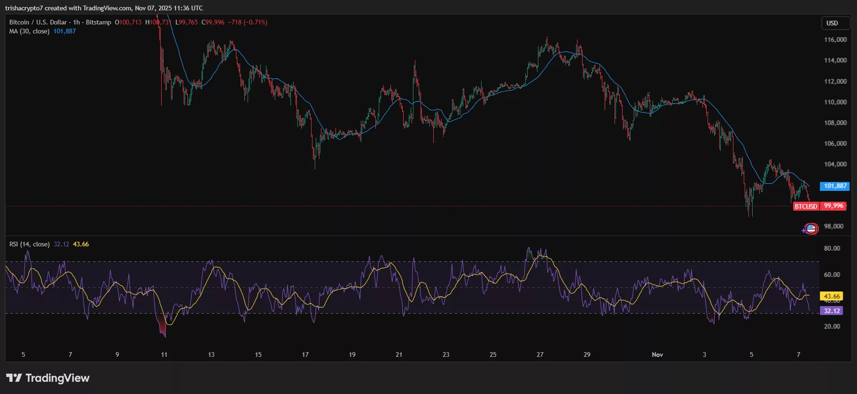857x394 pixels.
Task: Click the date 27 on the time axis
Action: (540, 355)
